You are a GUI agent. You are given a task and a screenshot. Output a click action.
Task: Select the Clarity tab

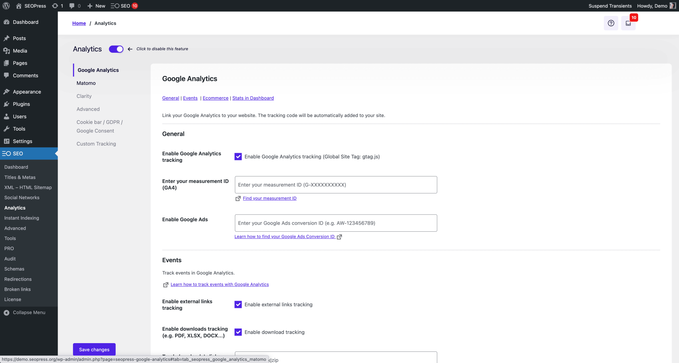coord(84,96)
